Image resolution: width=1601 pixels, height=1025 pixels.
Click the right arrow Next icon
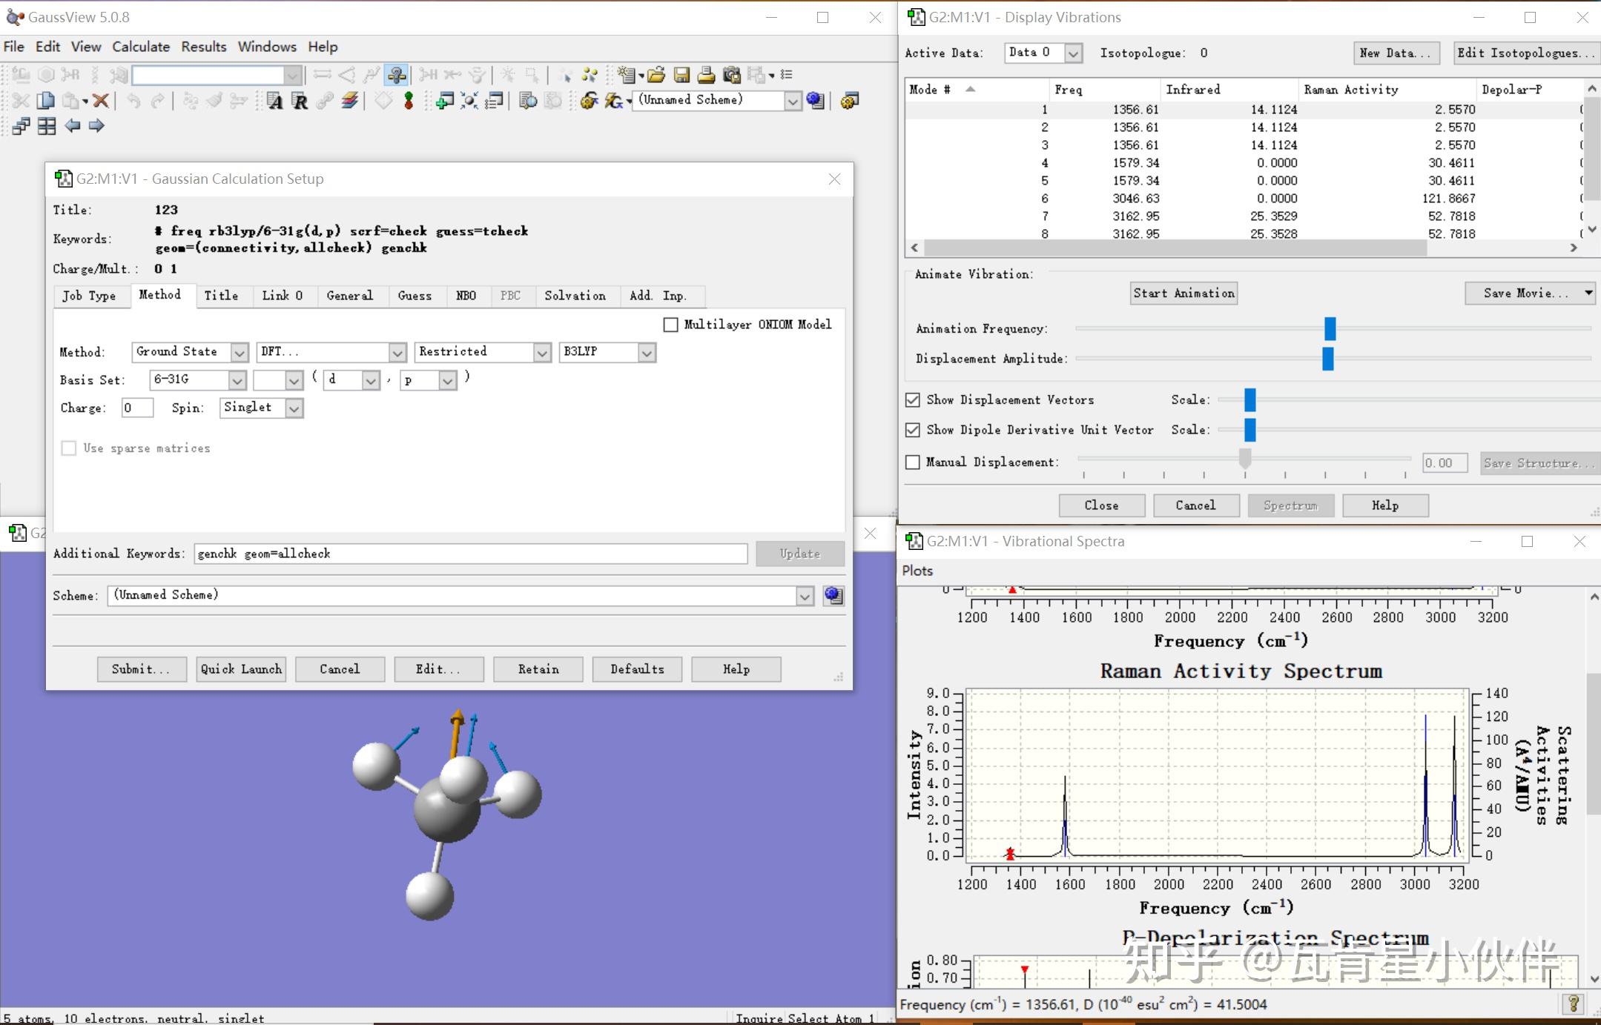[x=96, y=126]
